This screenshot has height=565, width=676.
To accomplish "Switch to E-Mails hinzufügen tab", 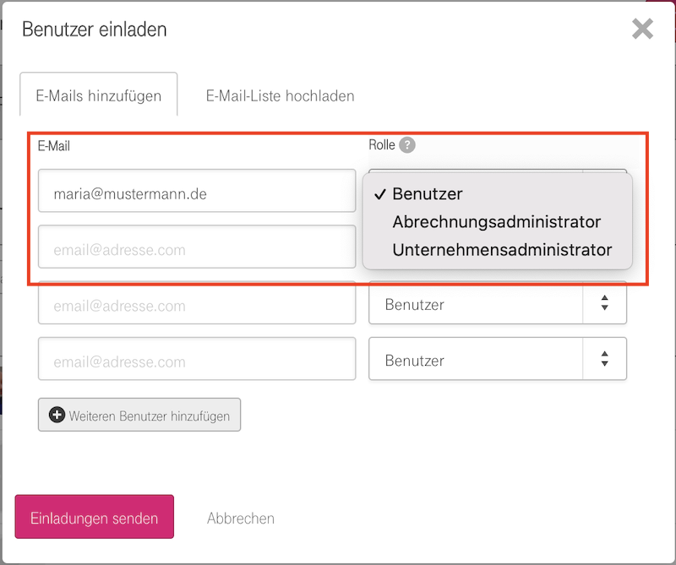I will tap(98, 95).
